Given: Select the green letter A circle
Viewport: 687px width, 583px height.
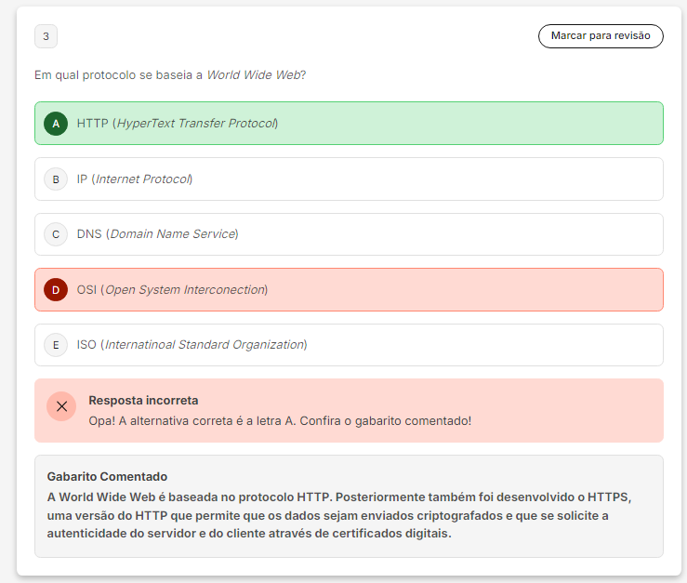Looking at the screenshot, I should point(56,124).
